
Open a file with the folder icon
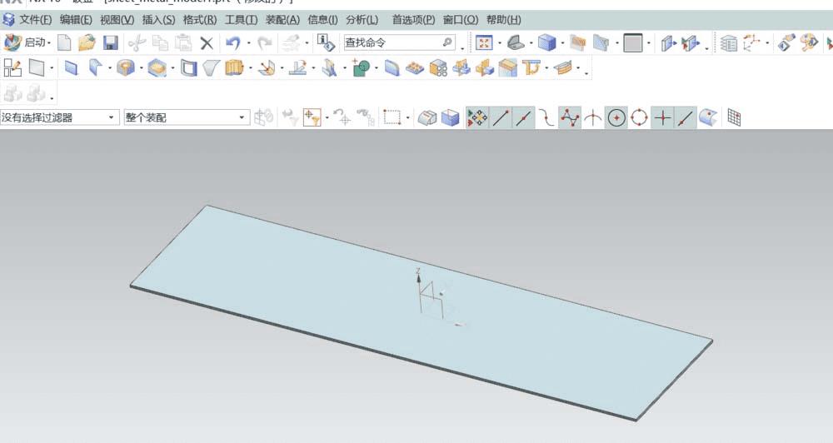click(x=87, y=42)
